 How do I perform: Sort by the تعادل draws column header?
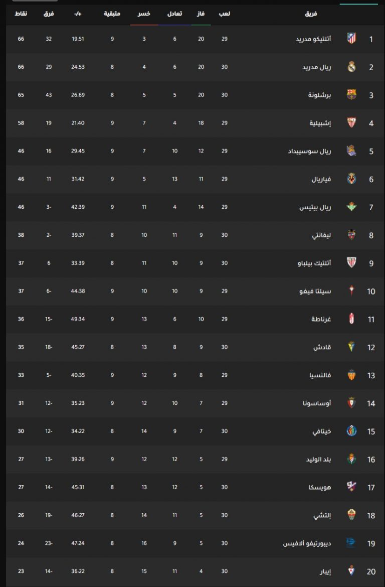pyautogui.click(x=174, y=14)
